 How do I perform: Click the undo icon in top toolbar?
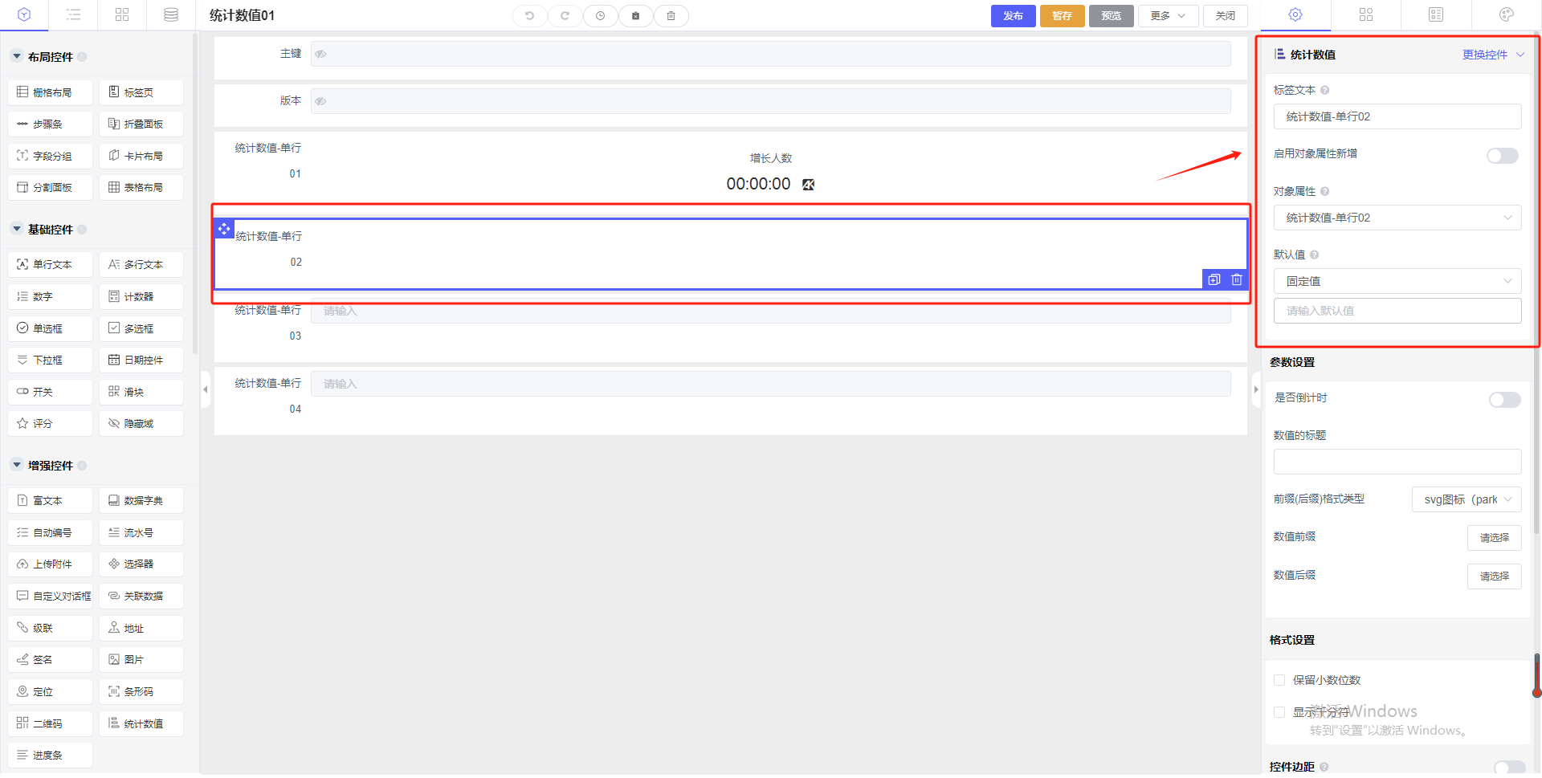529,16
